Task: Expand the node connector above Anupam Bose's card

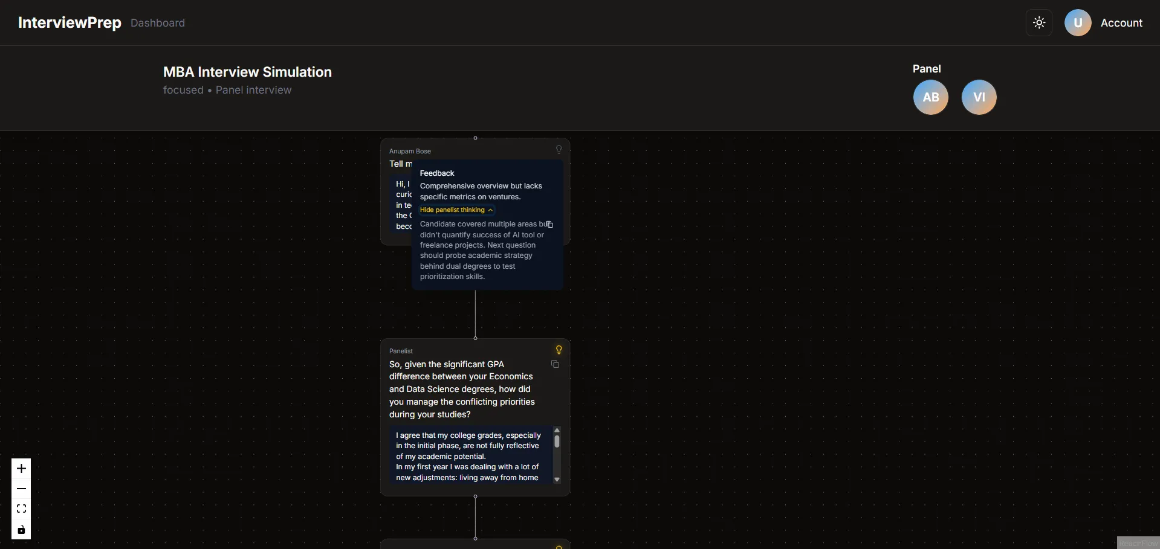Action: pyautogui.click(x=476, y=137)
